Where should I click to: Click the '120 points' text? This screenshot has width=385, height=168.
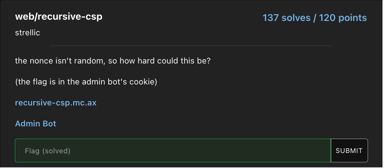pos(343,18)
